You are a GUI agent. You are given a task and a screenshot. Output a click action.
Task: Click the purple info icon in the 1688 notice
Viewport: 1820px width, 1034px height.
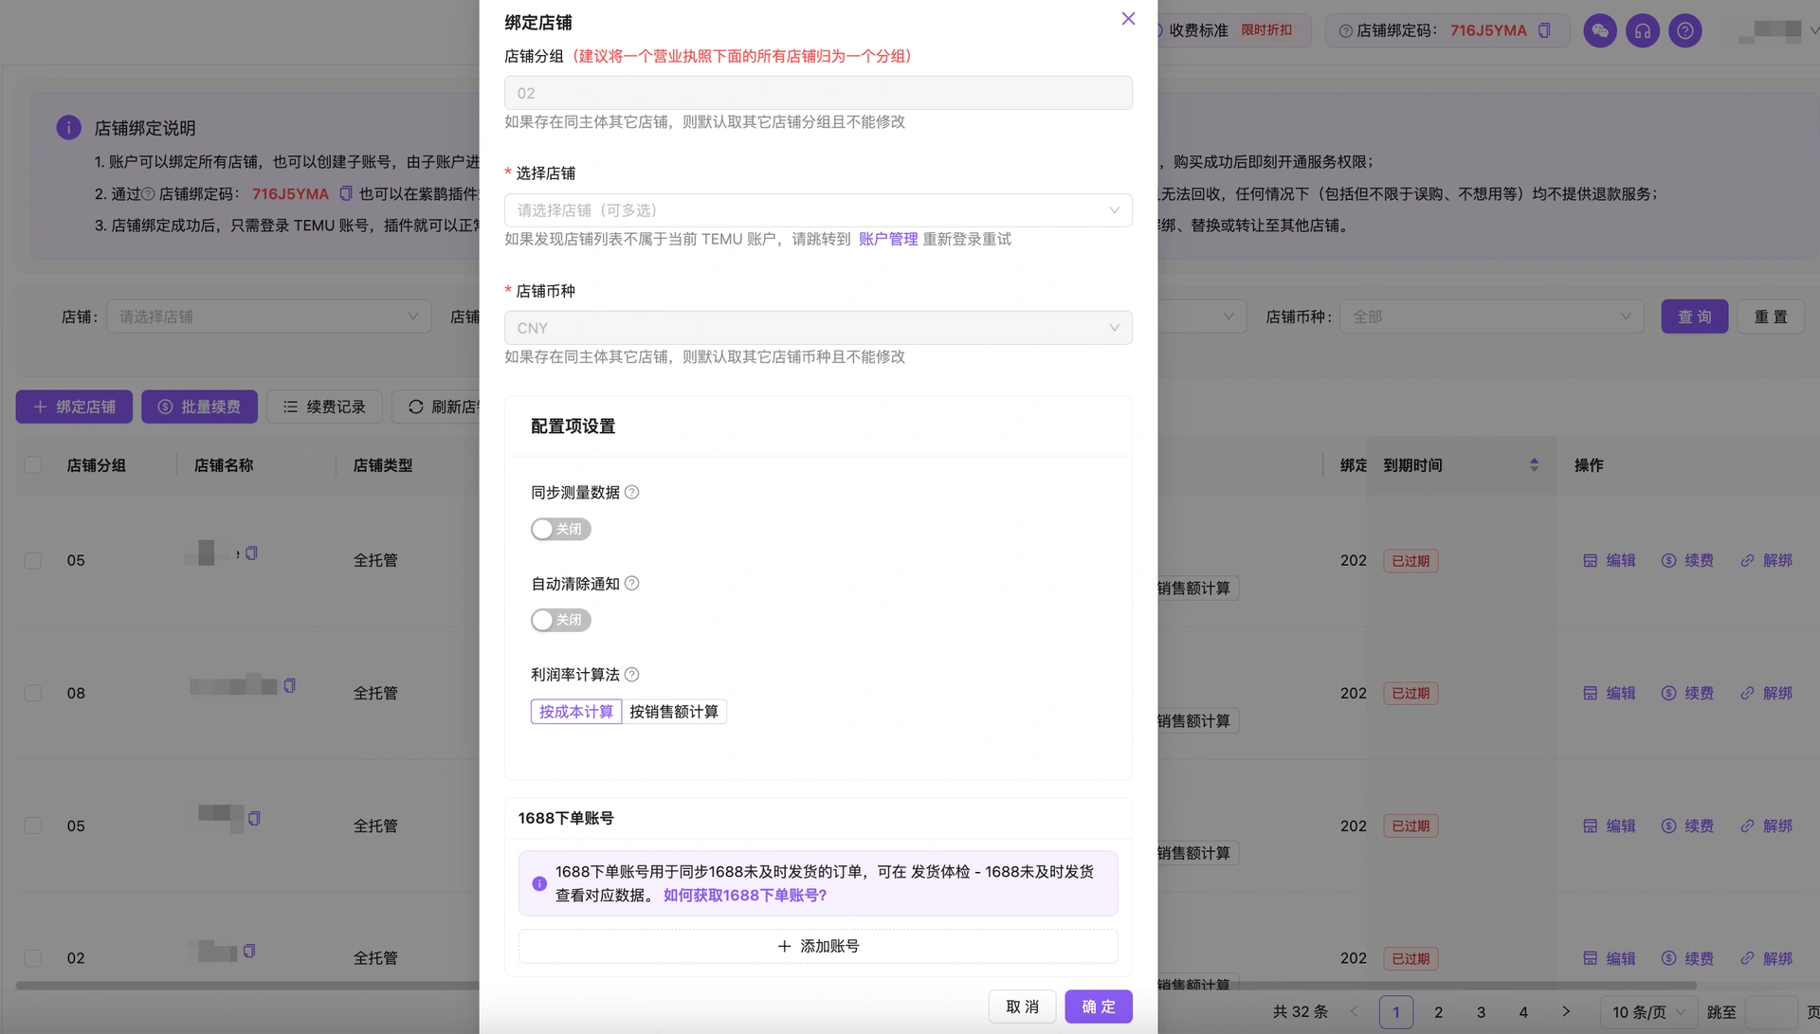pos(539,883)
